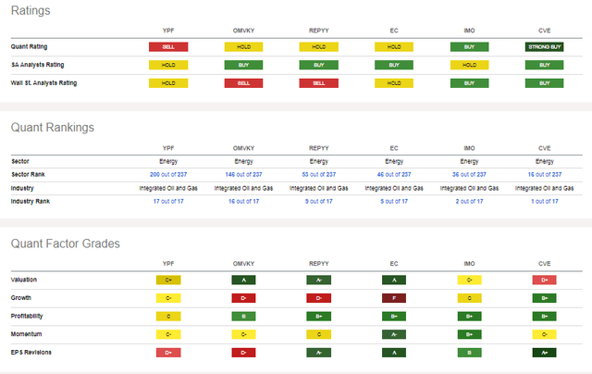Click EC's HOLD Quant Rating badge

[394, 47]
